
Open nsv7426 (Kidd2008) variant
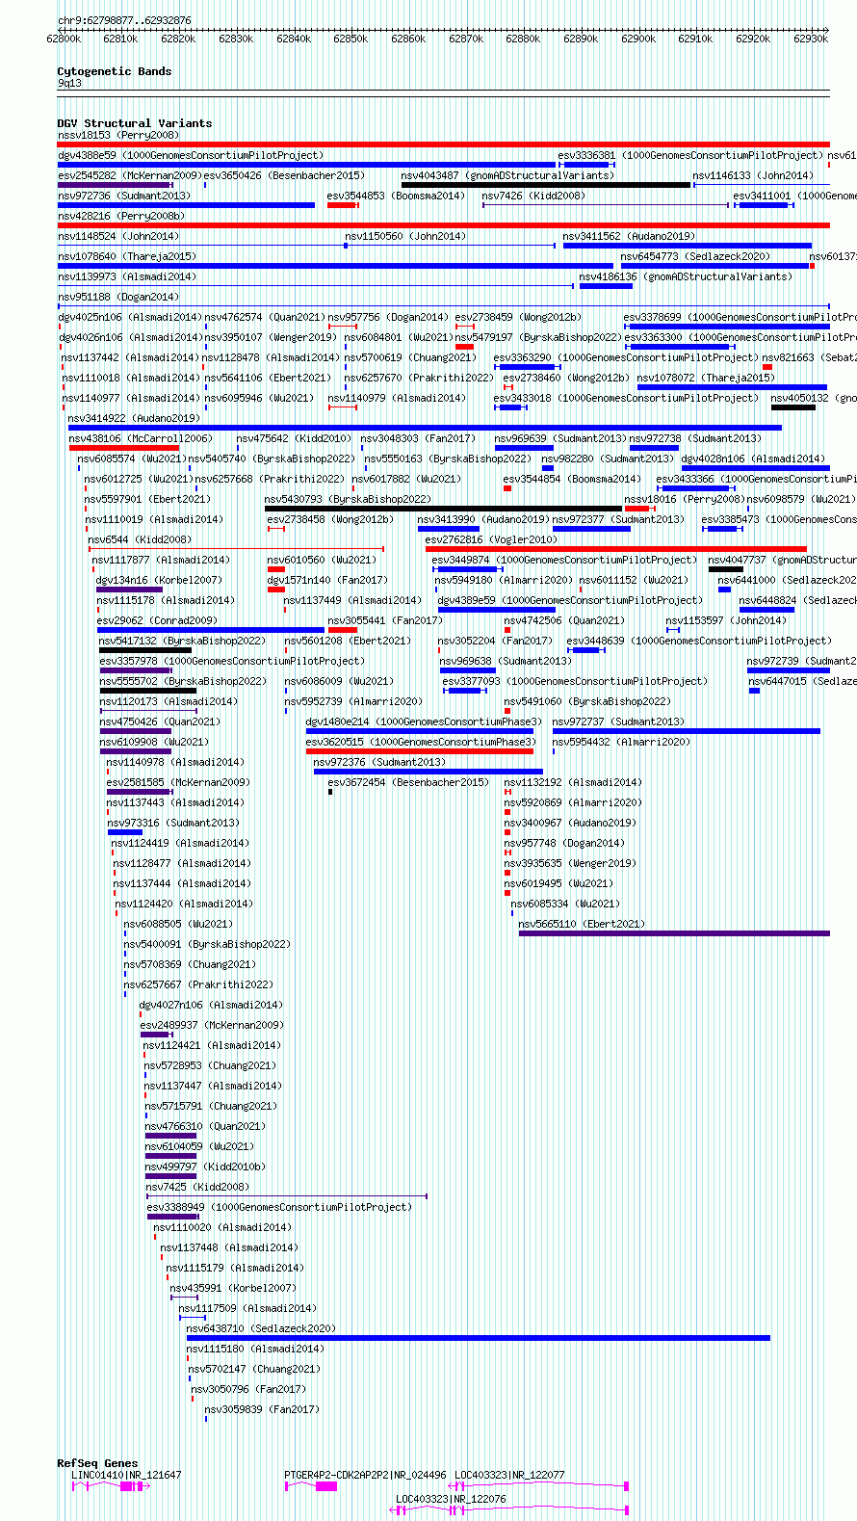533,197
